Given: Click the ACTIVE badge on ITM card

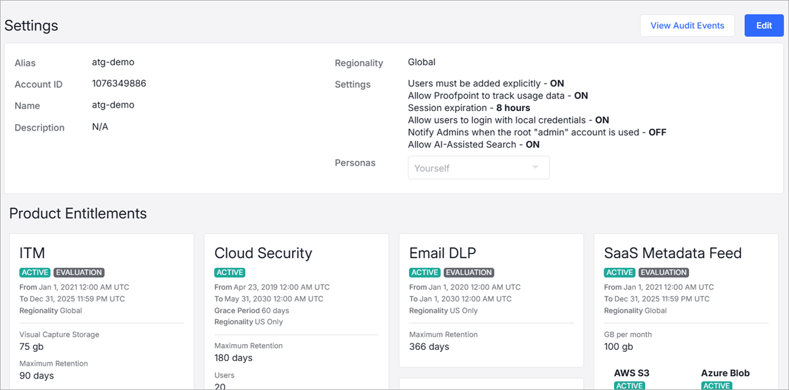Looking at the screenshot, I should [35, 272].
